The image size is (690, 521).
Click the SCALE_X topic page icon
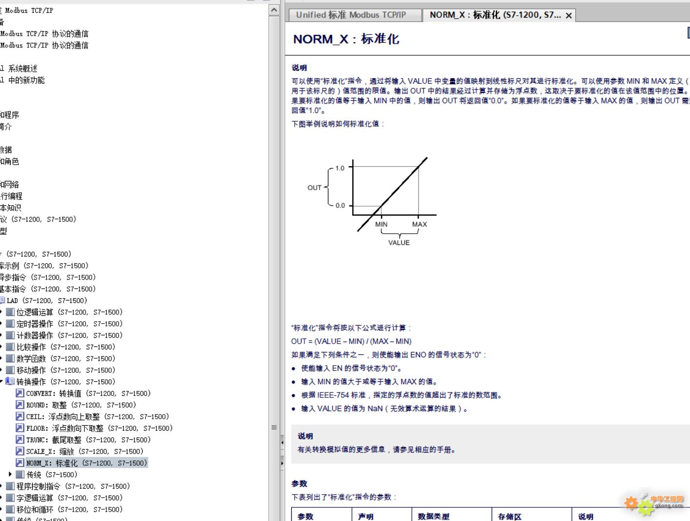point(20,451)
